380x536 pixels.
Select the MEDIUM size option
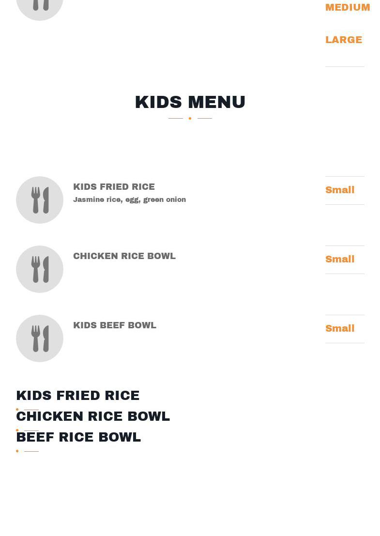[348, 7]
